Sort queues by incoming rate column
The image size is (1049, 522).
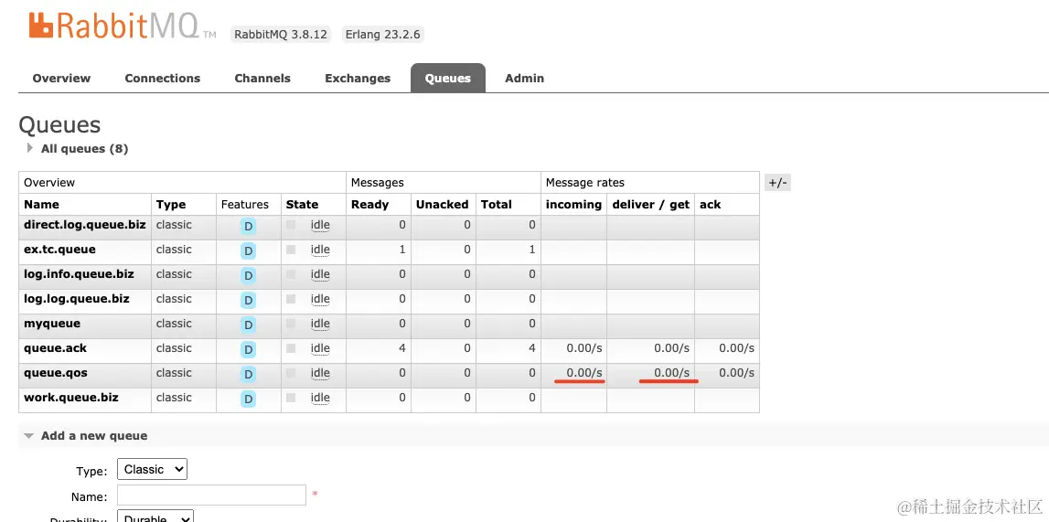573,205
